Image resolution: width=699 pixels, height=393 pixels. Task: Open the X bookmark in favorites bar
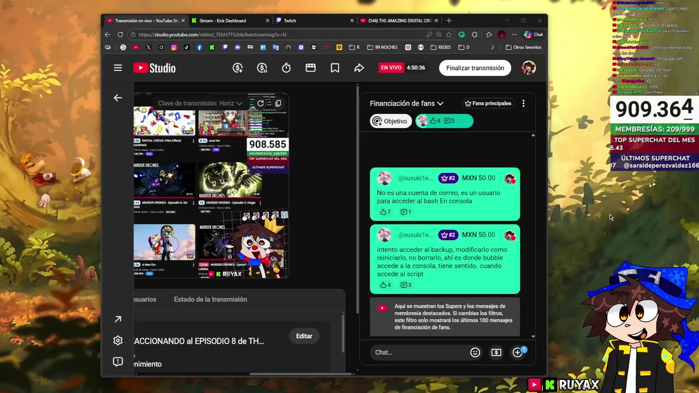(x=149, y=47)
